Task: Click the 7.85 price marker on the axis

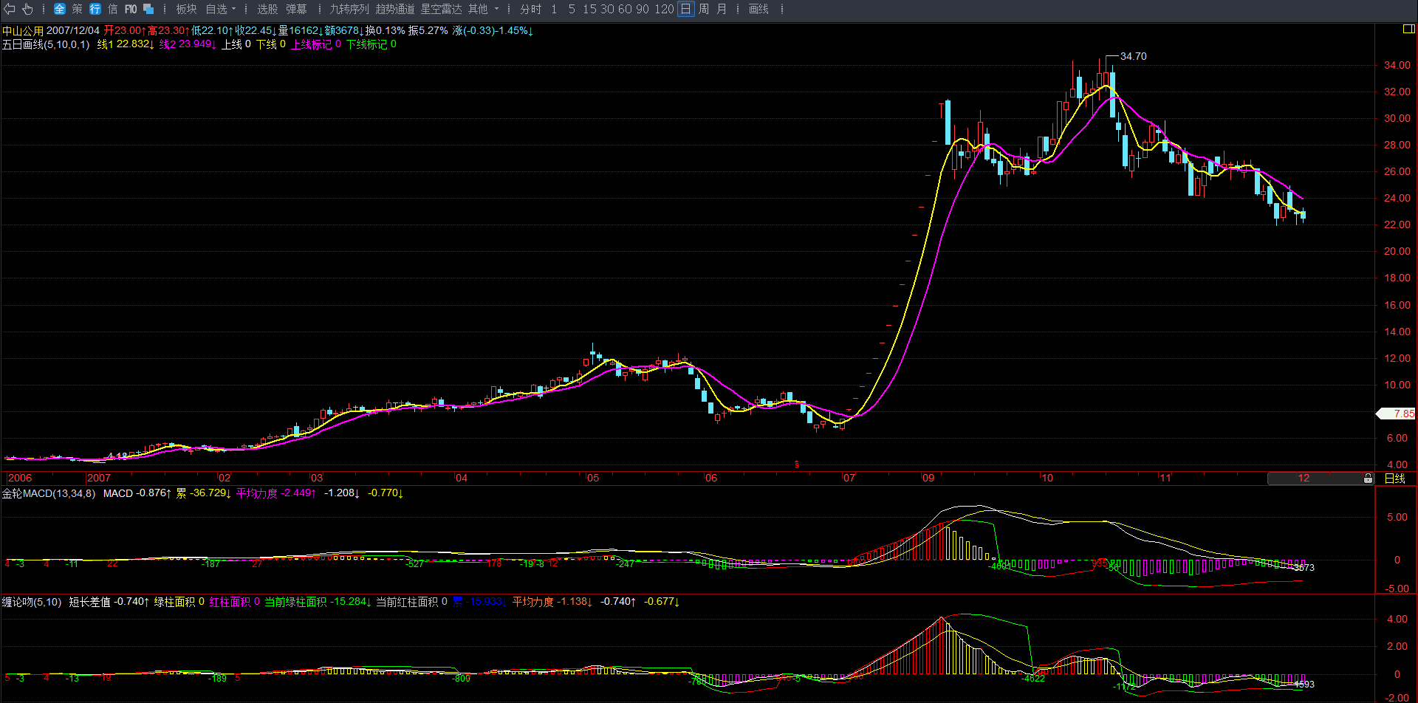Action: pyautogui.click(x=1396, y=414)
